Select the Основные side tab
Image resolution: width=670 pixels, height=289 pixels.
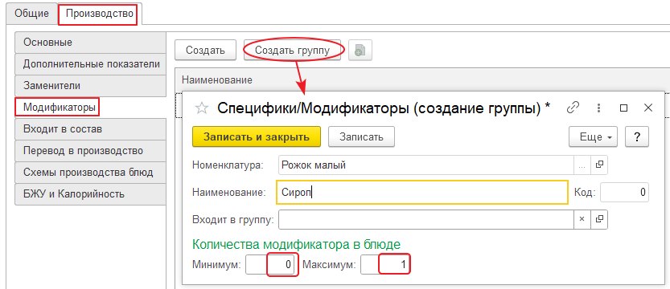90,43
